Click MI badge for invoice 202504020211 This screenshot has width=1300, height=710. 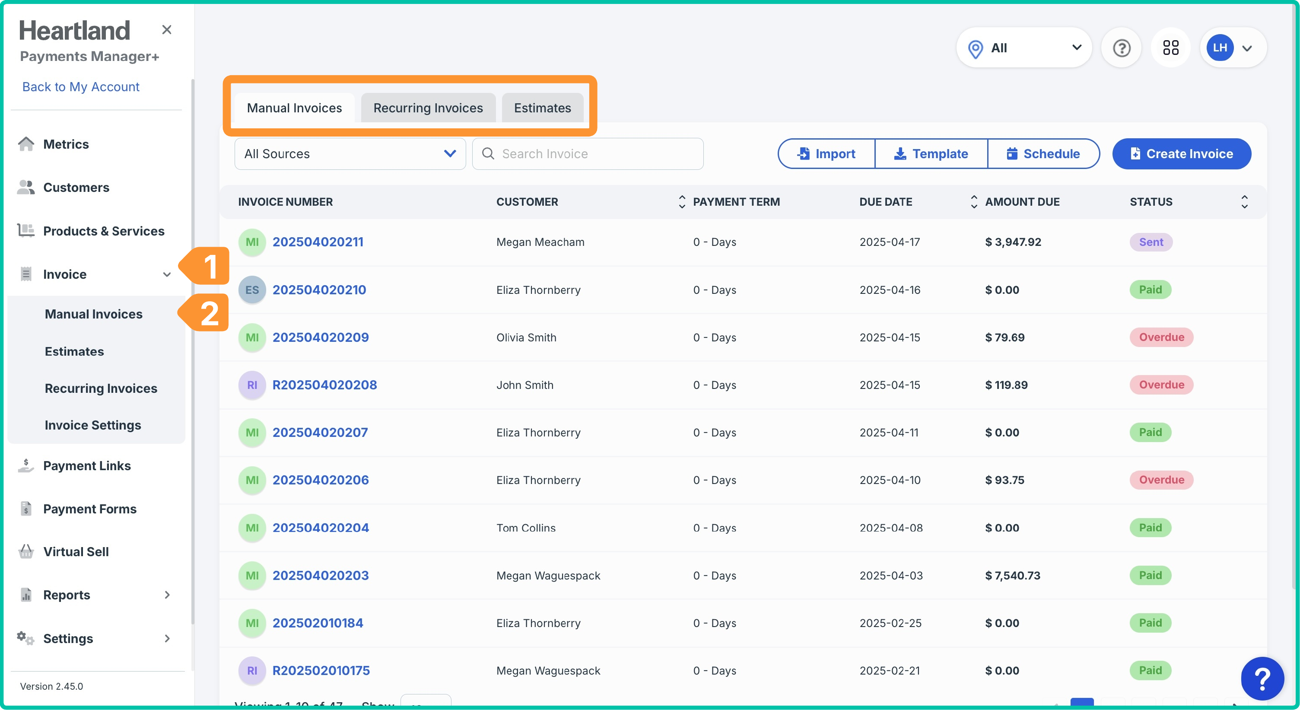[x=252, y=242]
